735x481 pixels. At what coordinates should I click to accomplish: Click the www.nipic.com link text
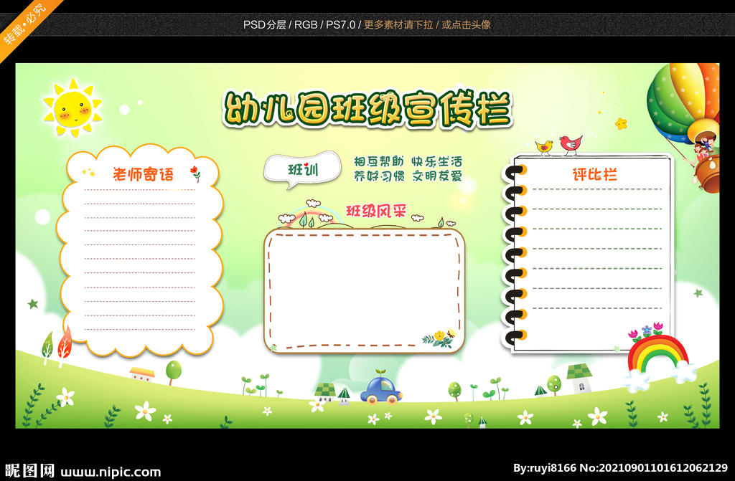(x=111, y=472)
